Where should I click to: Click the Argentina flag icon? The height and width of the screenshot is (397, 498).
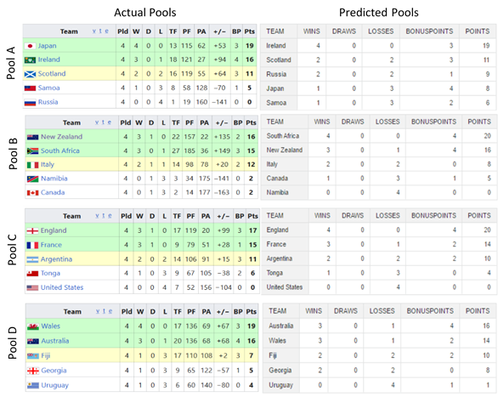coord(32,259)
